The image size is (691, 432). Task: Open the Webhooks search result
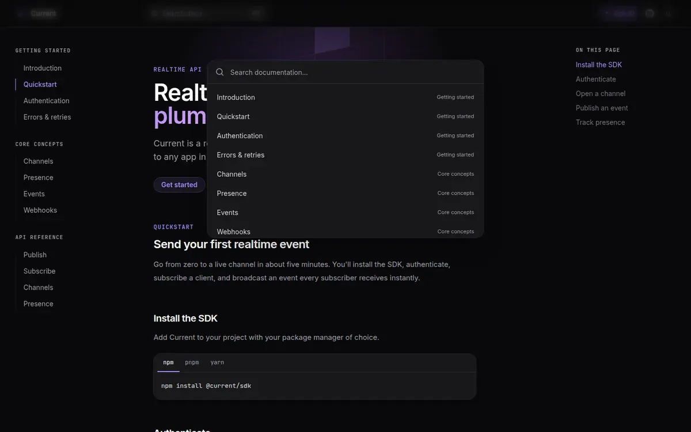coord(345,230)
